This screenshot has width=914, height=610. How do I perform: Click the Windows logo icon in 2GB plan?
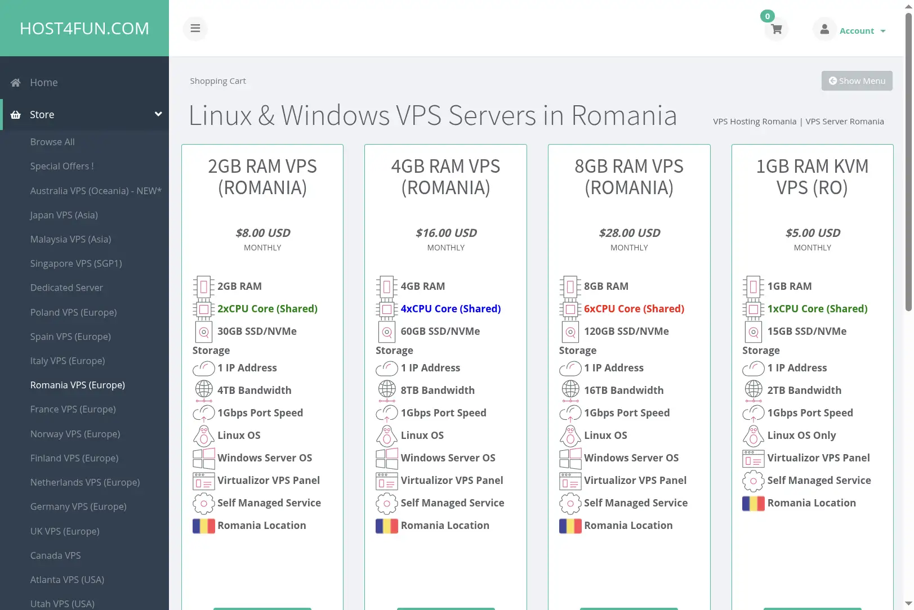point(204,458)
